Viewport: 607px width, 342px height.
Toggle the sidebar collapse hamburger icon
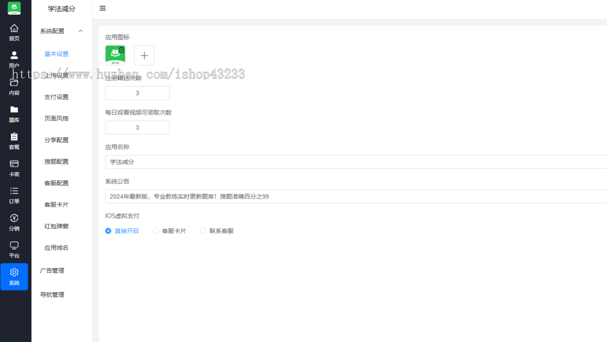103,9
